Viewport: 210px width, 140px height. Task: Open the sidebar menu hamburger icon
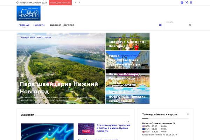(191, 2)
